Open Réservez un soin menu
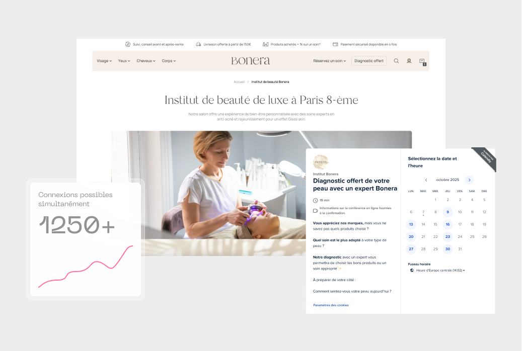 [330, 61]
